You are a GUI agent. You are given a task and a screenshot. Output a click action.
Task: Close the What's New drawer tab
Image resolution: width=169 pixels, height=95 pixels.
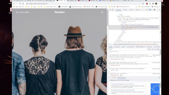125,78
